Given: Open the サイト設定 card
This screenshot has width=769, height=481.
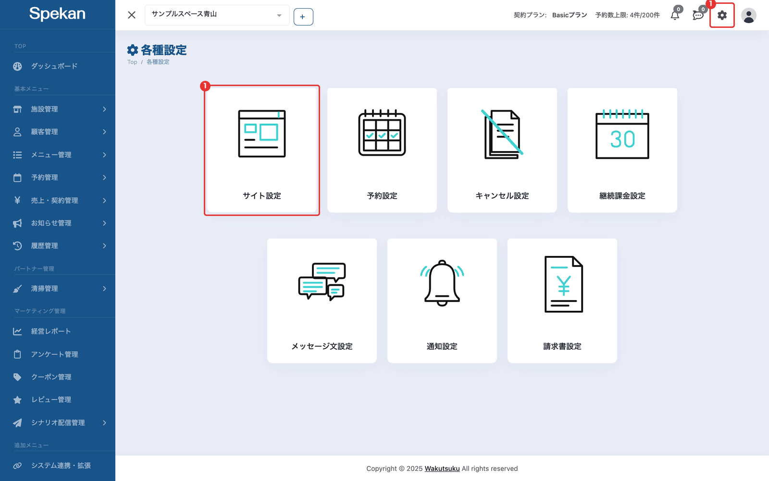Looking at the screenshot, I should [x=262, y=150].
